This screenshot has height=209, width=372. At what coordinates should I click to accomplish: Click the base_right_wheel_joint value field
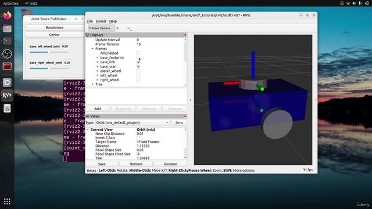click(x=67, y=63)
